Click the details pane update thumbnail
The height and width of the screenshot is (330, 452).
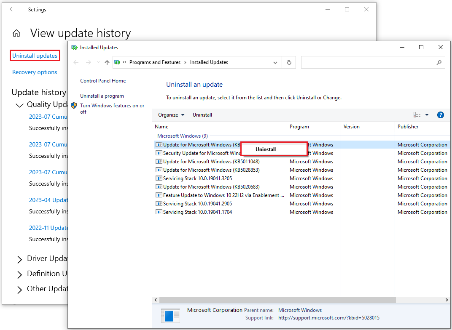[170, 315]
